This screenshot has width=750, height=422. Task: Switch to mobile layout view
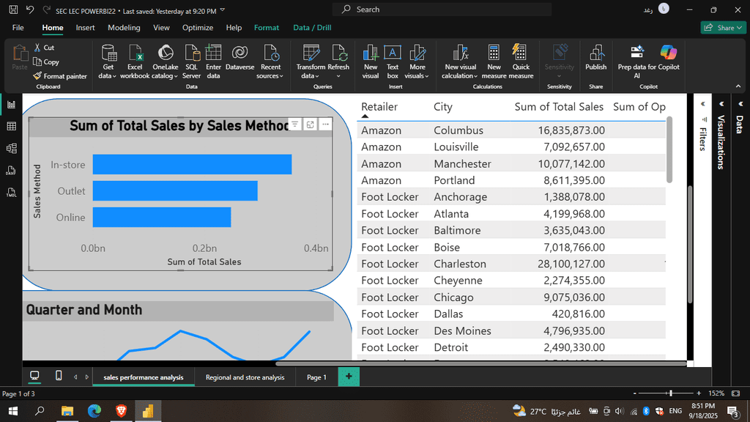pos(59,376)
